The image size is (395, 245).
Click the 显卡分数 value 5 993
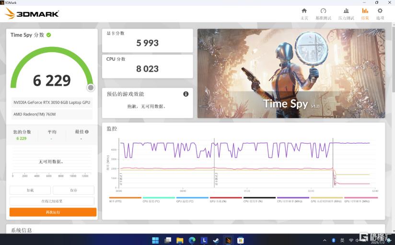(147, 43)
